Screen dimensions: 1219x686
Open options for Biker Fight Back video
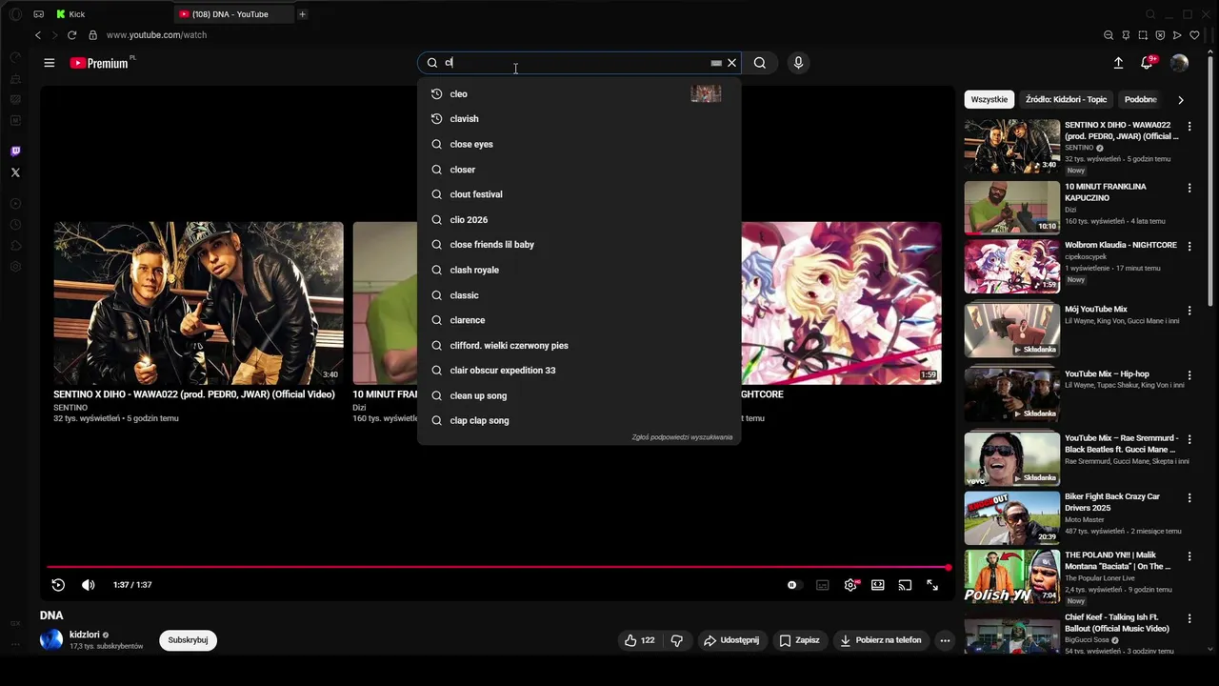point(1189,497)
